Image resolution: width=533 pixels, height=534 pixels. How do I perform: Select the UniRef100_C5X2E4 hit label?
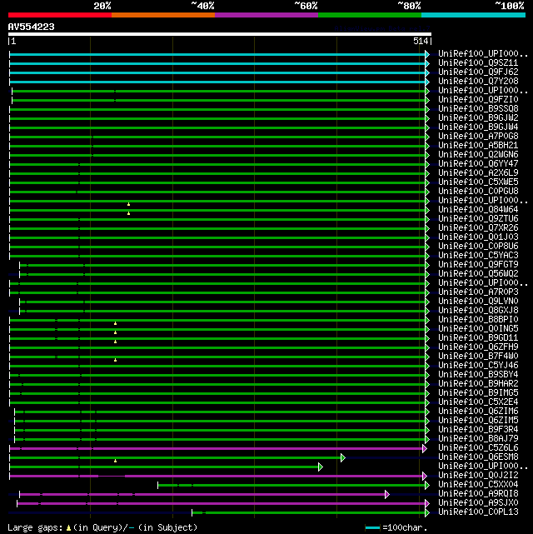click(478, 402)
